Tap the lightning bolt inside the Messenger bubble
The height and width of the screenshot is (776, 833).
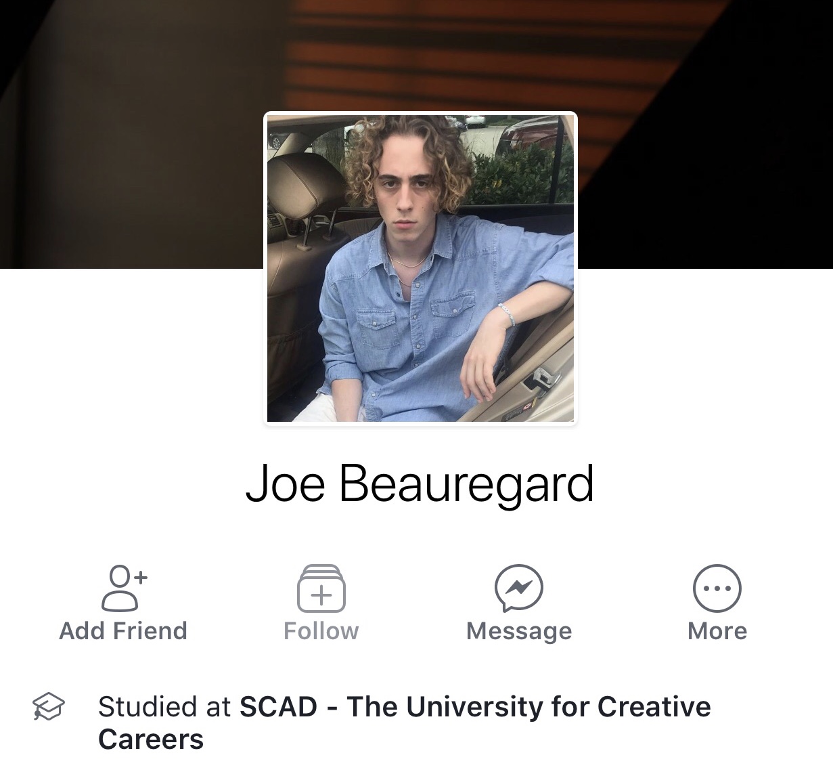[519, 587]
